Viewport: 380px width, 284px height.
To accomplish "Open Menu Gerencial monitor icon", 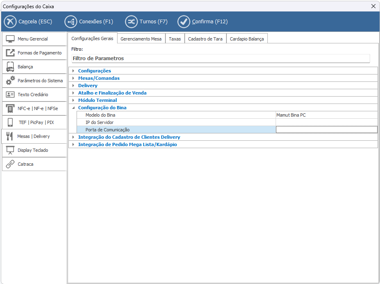I will pos(10,39).
